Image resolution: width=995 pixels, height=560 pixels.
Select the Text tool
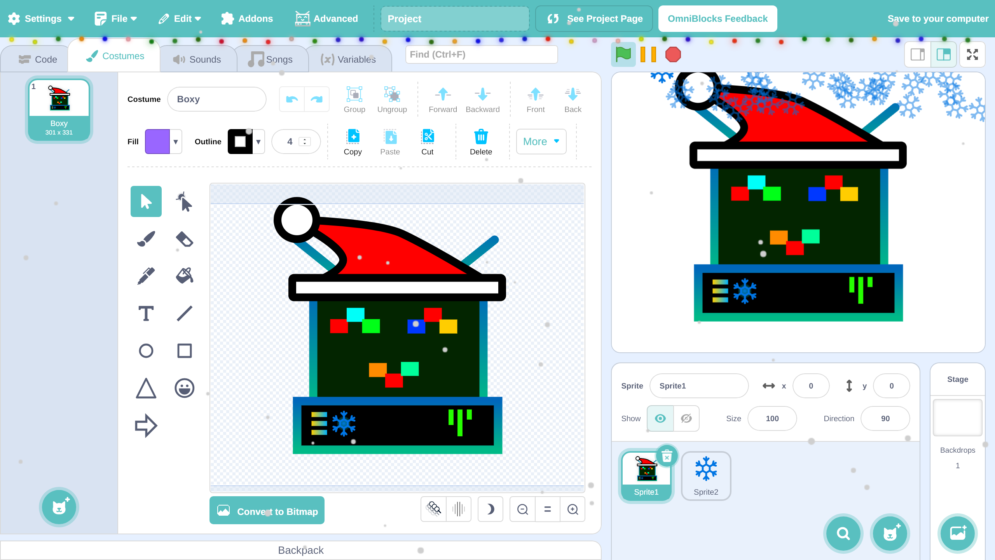click(146, 313)
